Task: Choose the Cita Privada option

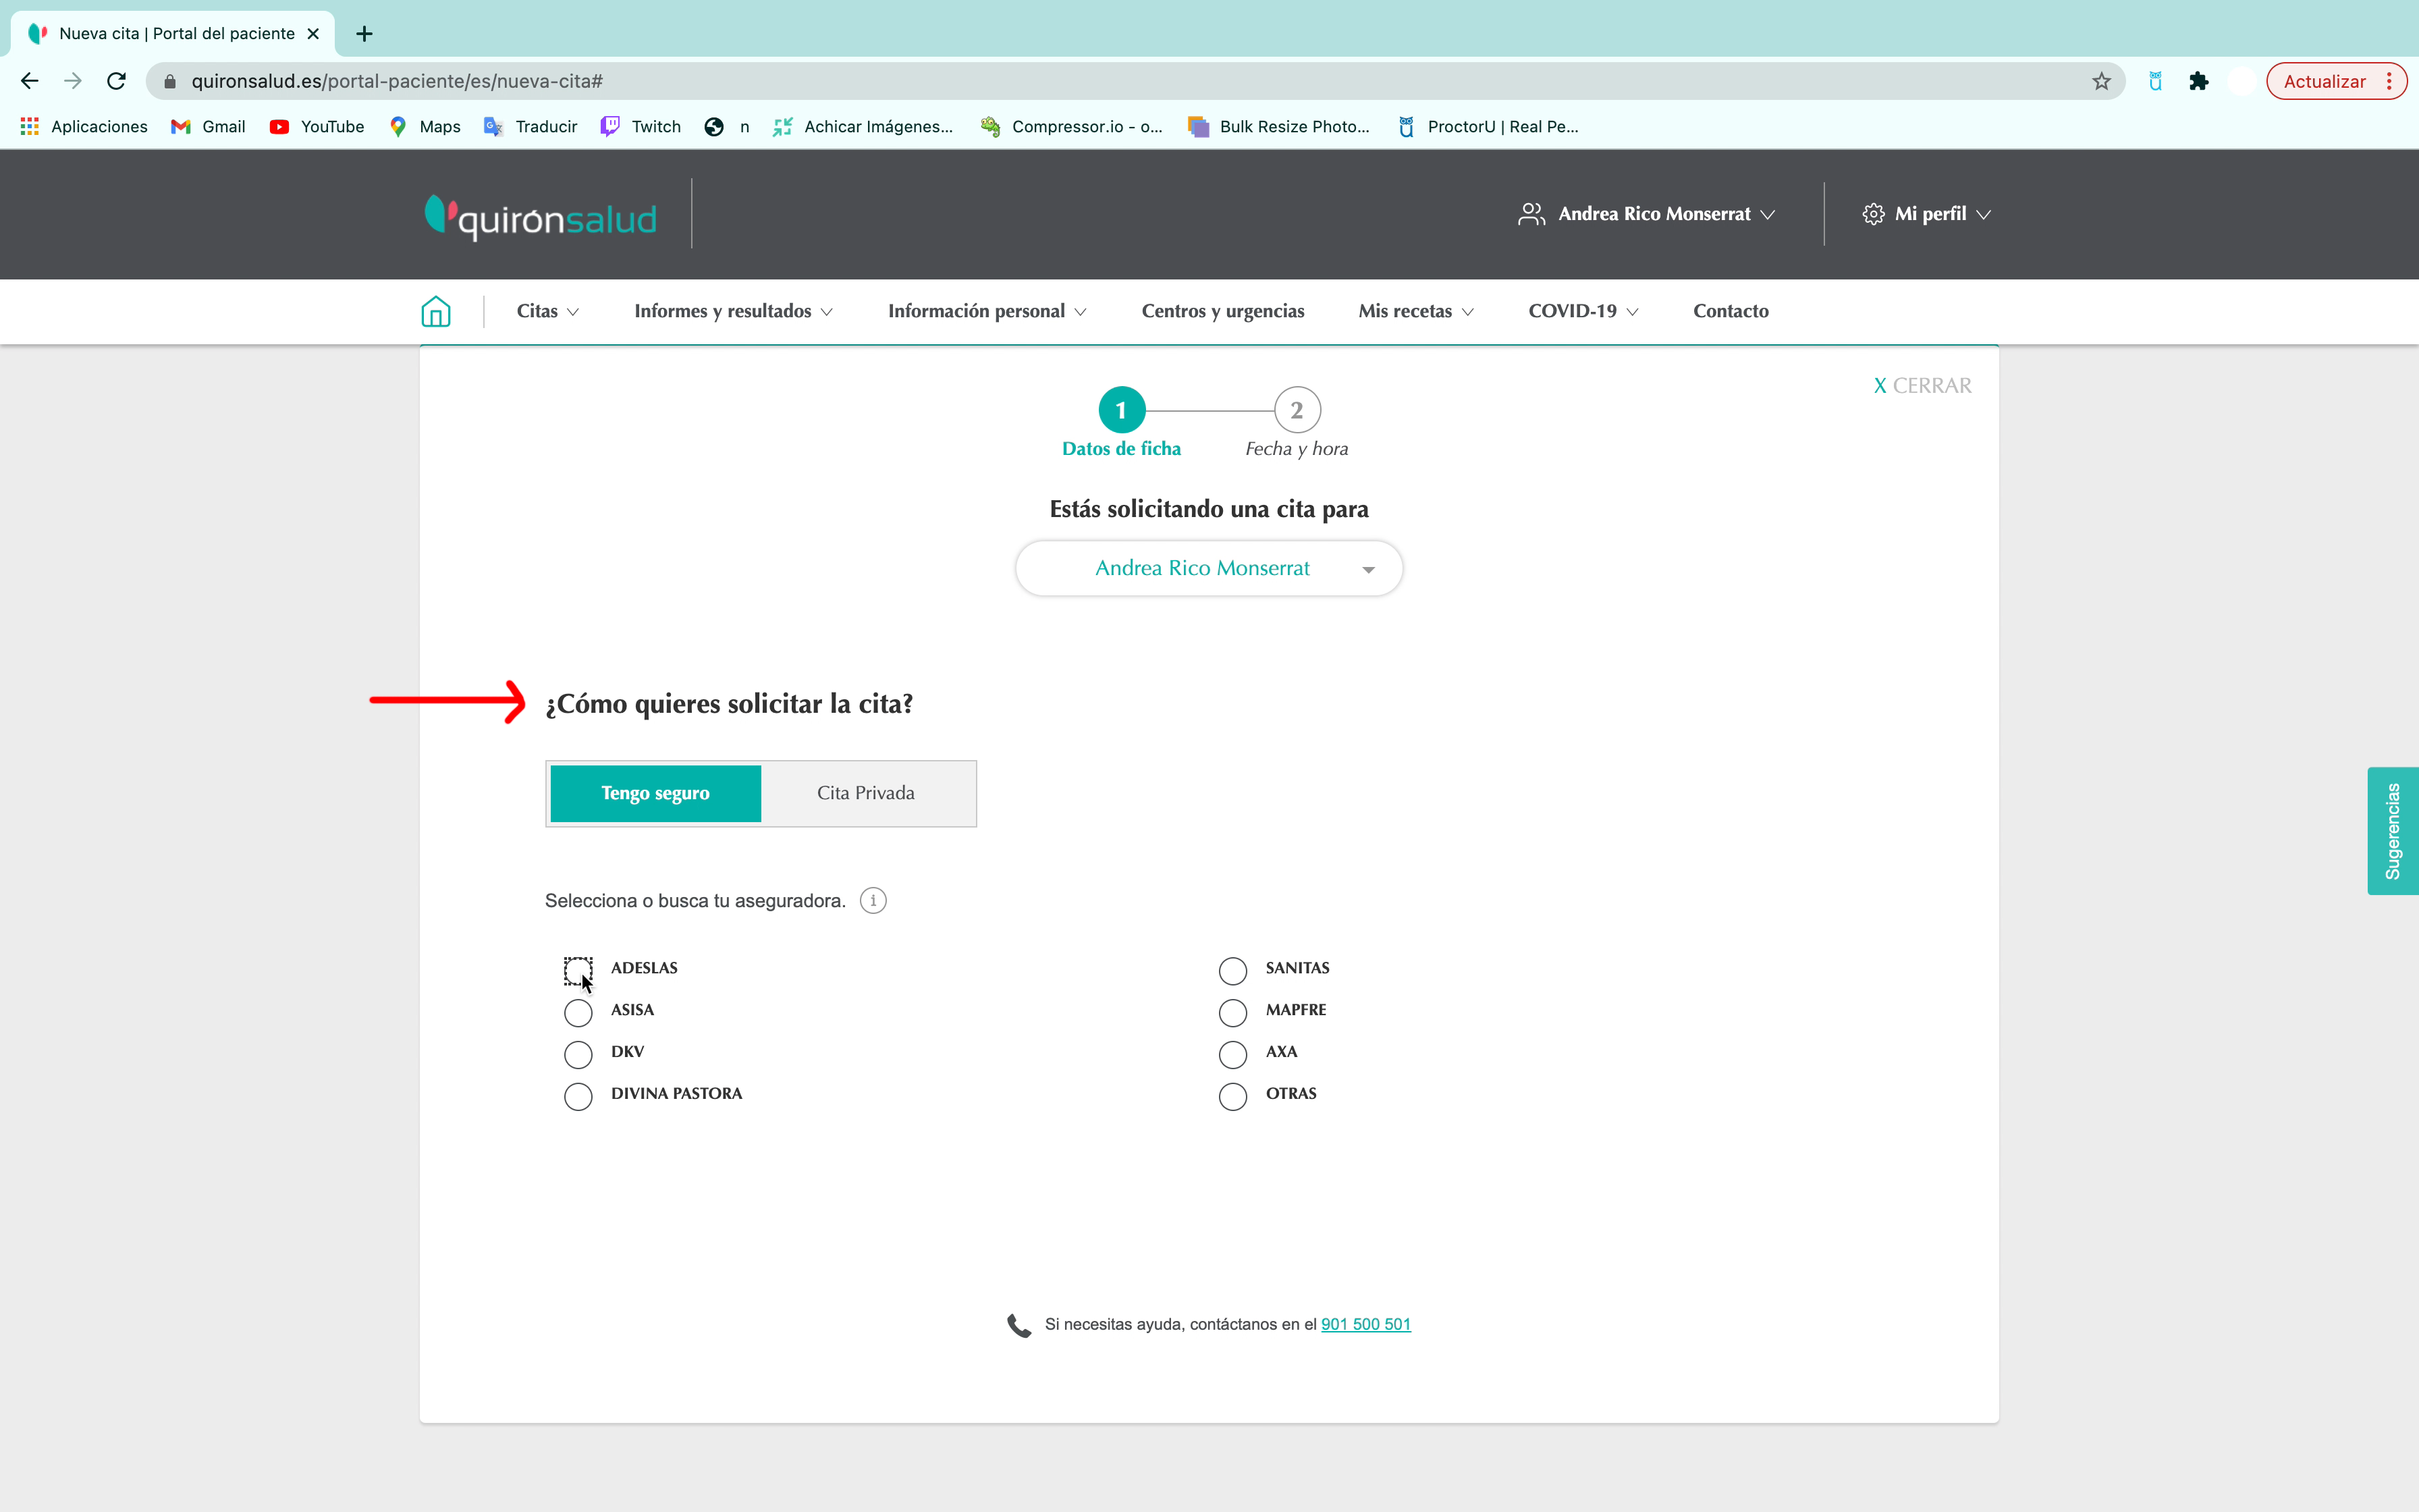Action: tap(866, 793)
